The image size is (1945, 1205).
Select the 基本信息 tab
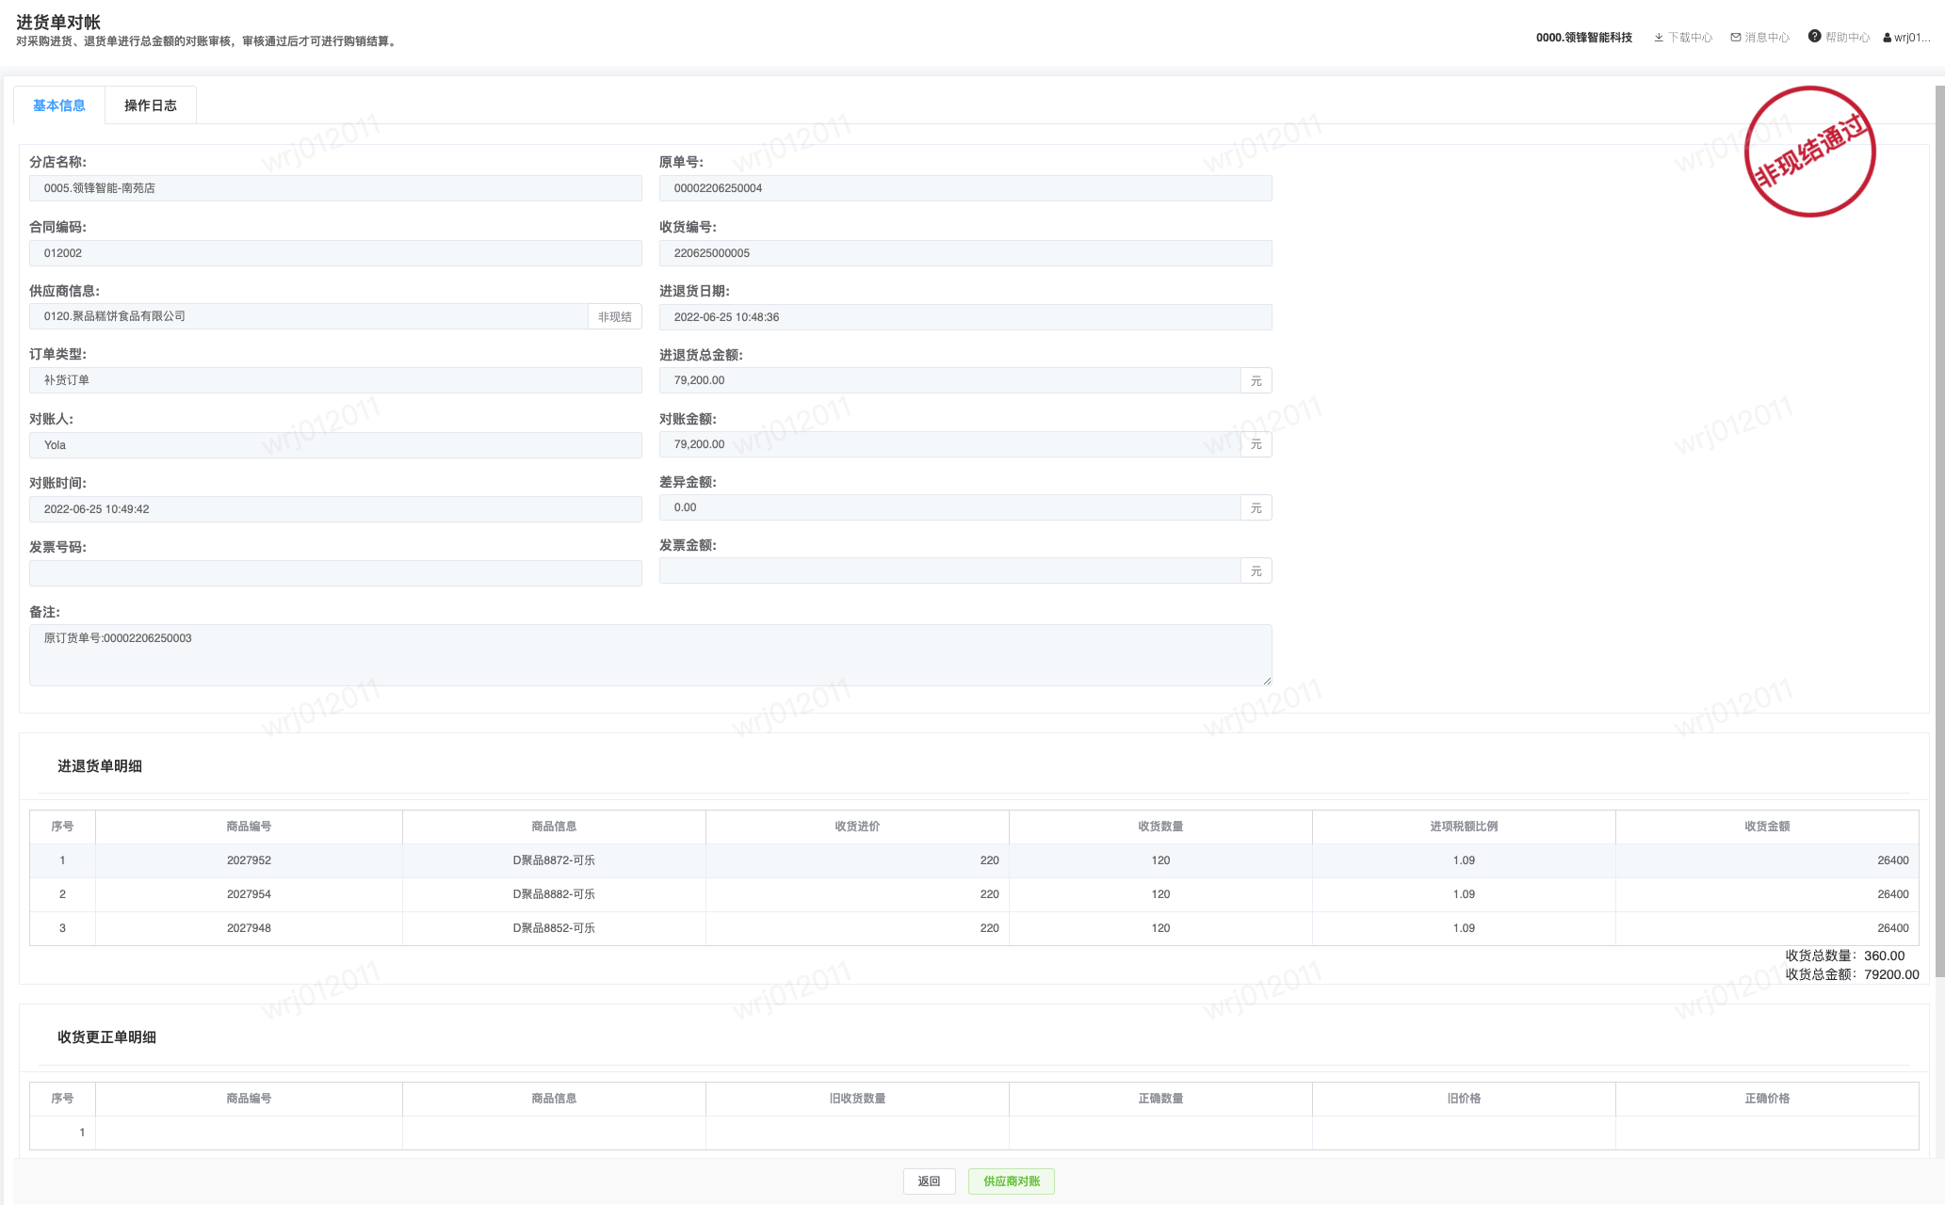click(x=59, y=105)
